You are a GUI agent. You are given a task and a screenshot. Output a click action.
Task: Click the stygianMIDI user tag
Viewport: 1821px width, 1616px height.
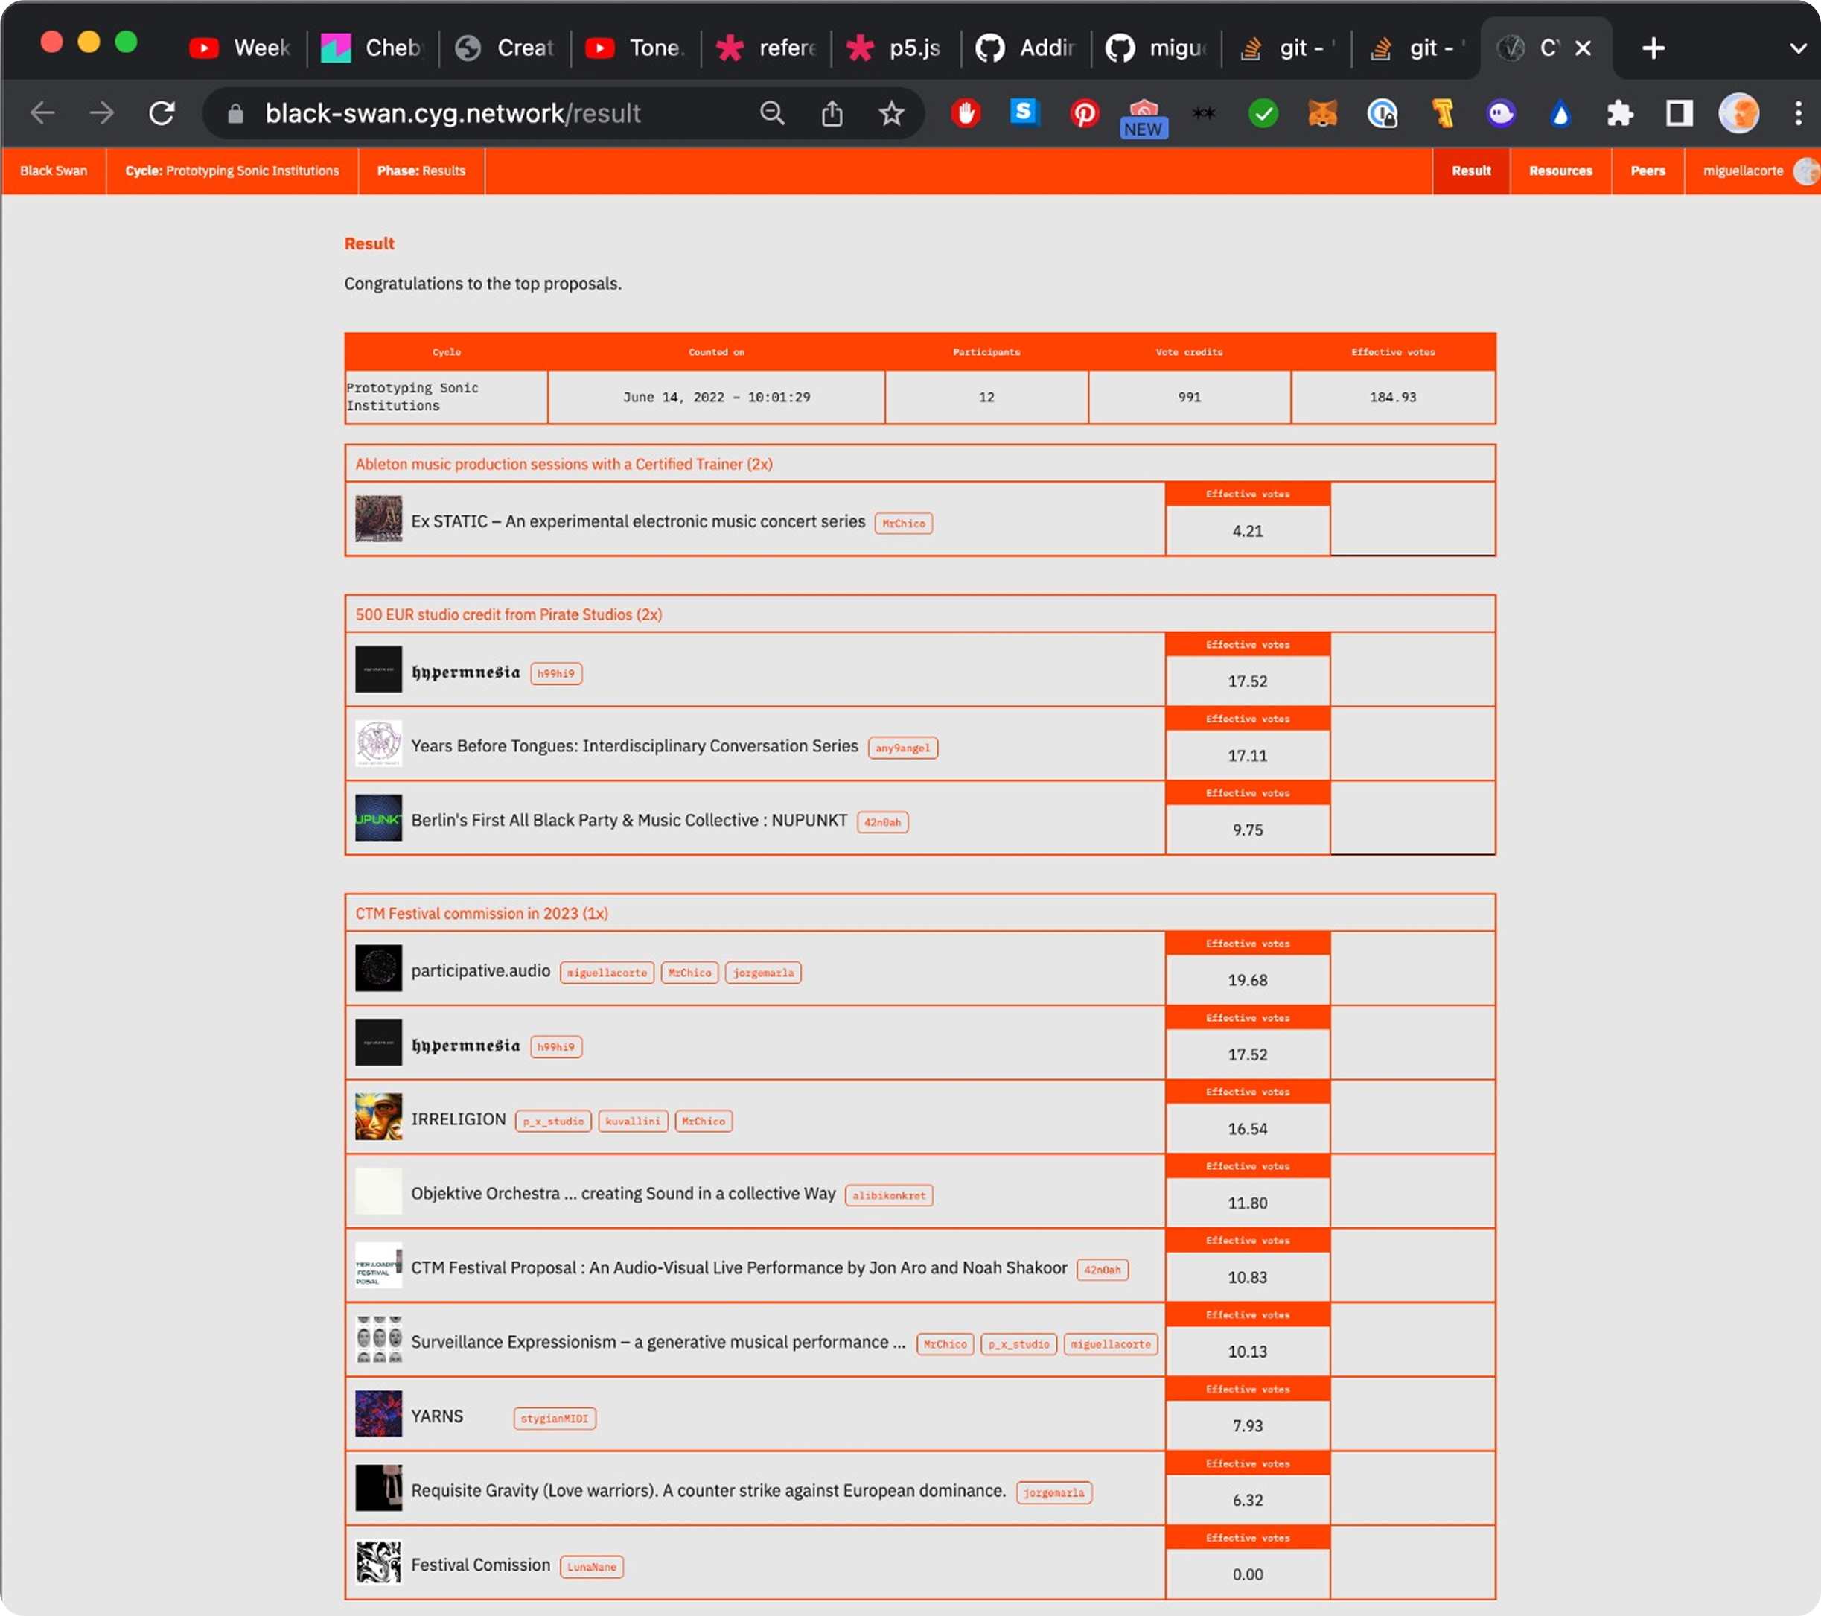[554, 1418]
